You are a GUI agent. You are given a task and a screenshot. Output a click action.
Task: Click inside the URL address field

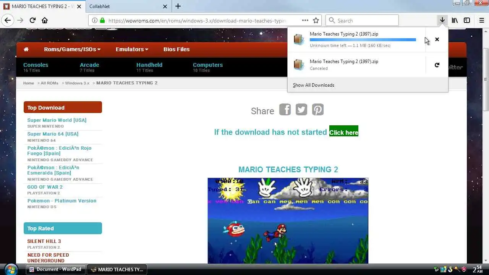(197, 21)
